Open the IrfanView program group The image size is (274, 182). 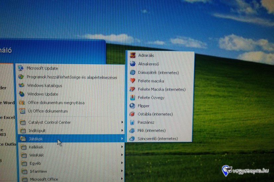38,171
